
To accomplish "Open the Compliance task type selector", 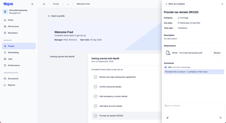I will pos(182,28).
